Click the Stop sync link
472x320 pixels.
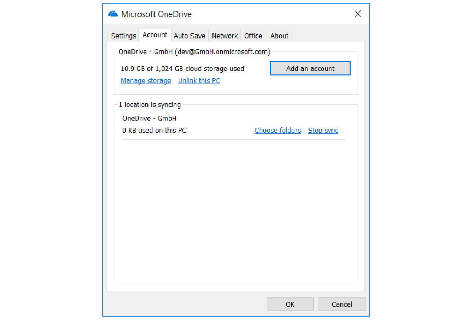323,130
